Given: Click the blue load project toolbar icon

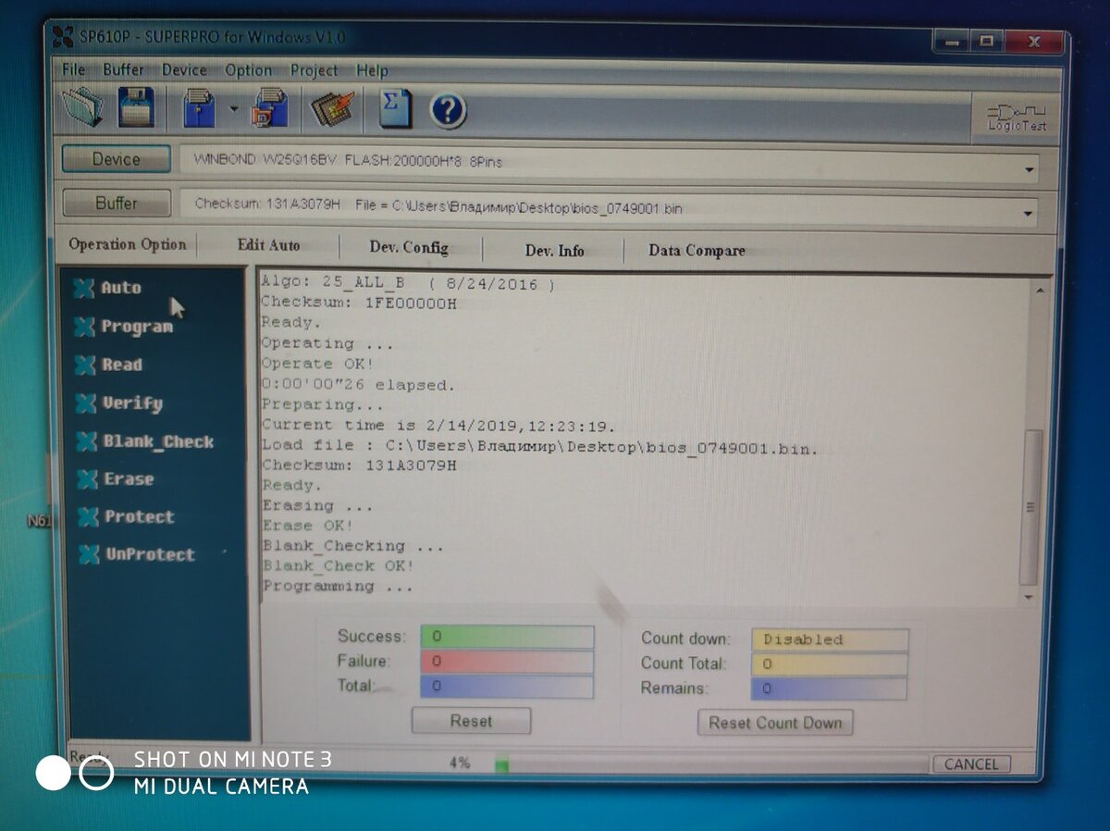Looking at the screenshot, I should click(x=200, y=108).
